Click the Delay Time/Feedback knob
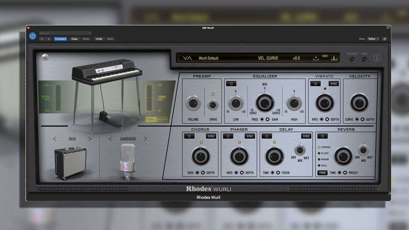 point(274,156)
